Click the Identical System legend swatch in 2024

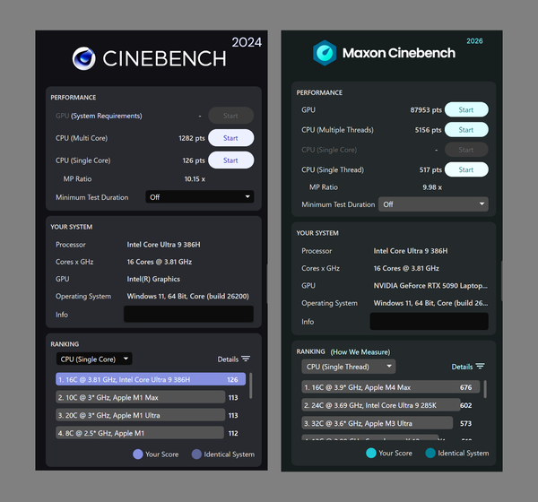pyautogui.click(x=196, y=454)
